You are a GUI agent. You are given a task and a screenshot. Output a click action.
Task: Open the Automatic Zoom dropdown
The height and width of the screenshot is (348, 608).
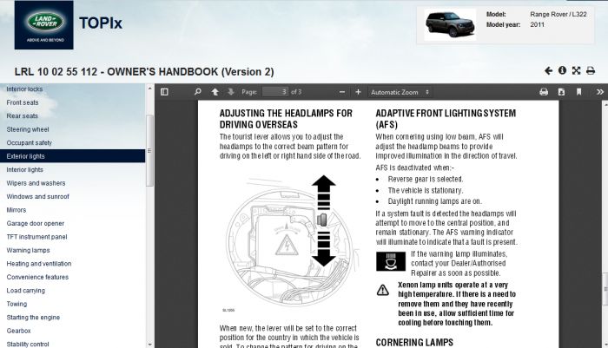tap(400, 92)
